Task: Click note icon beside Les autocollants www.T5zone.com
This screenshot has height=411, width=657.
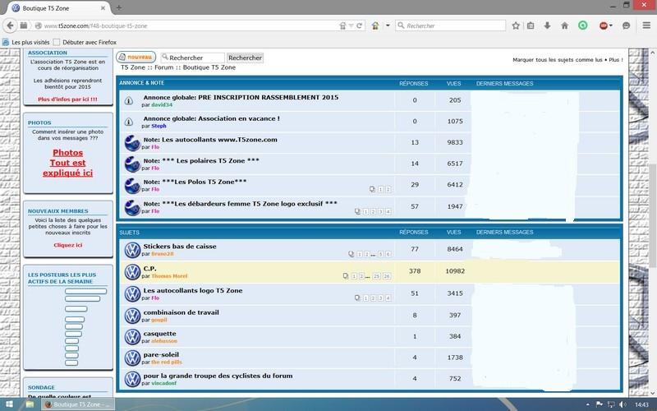Action: point(132,143)
